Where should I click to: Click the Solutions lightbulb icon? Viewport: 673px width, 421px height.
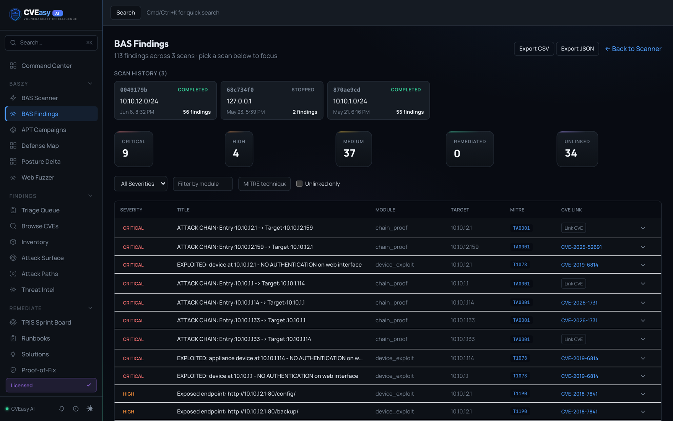(13, 354)
